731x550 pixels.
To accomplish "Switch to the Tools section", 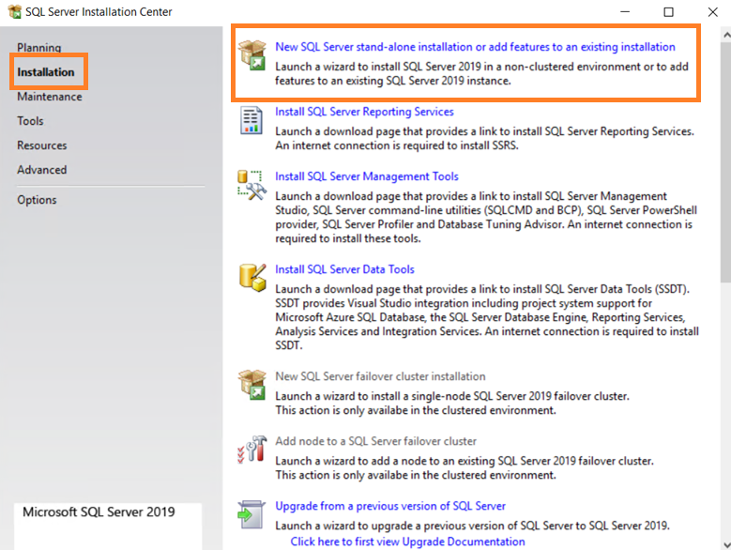I will coord(30,121).
